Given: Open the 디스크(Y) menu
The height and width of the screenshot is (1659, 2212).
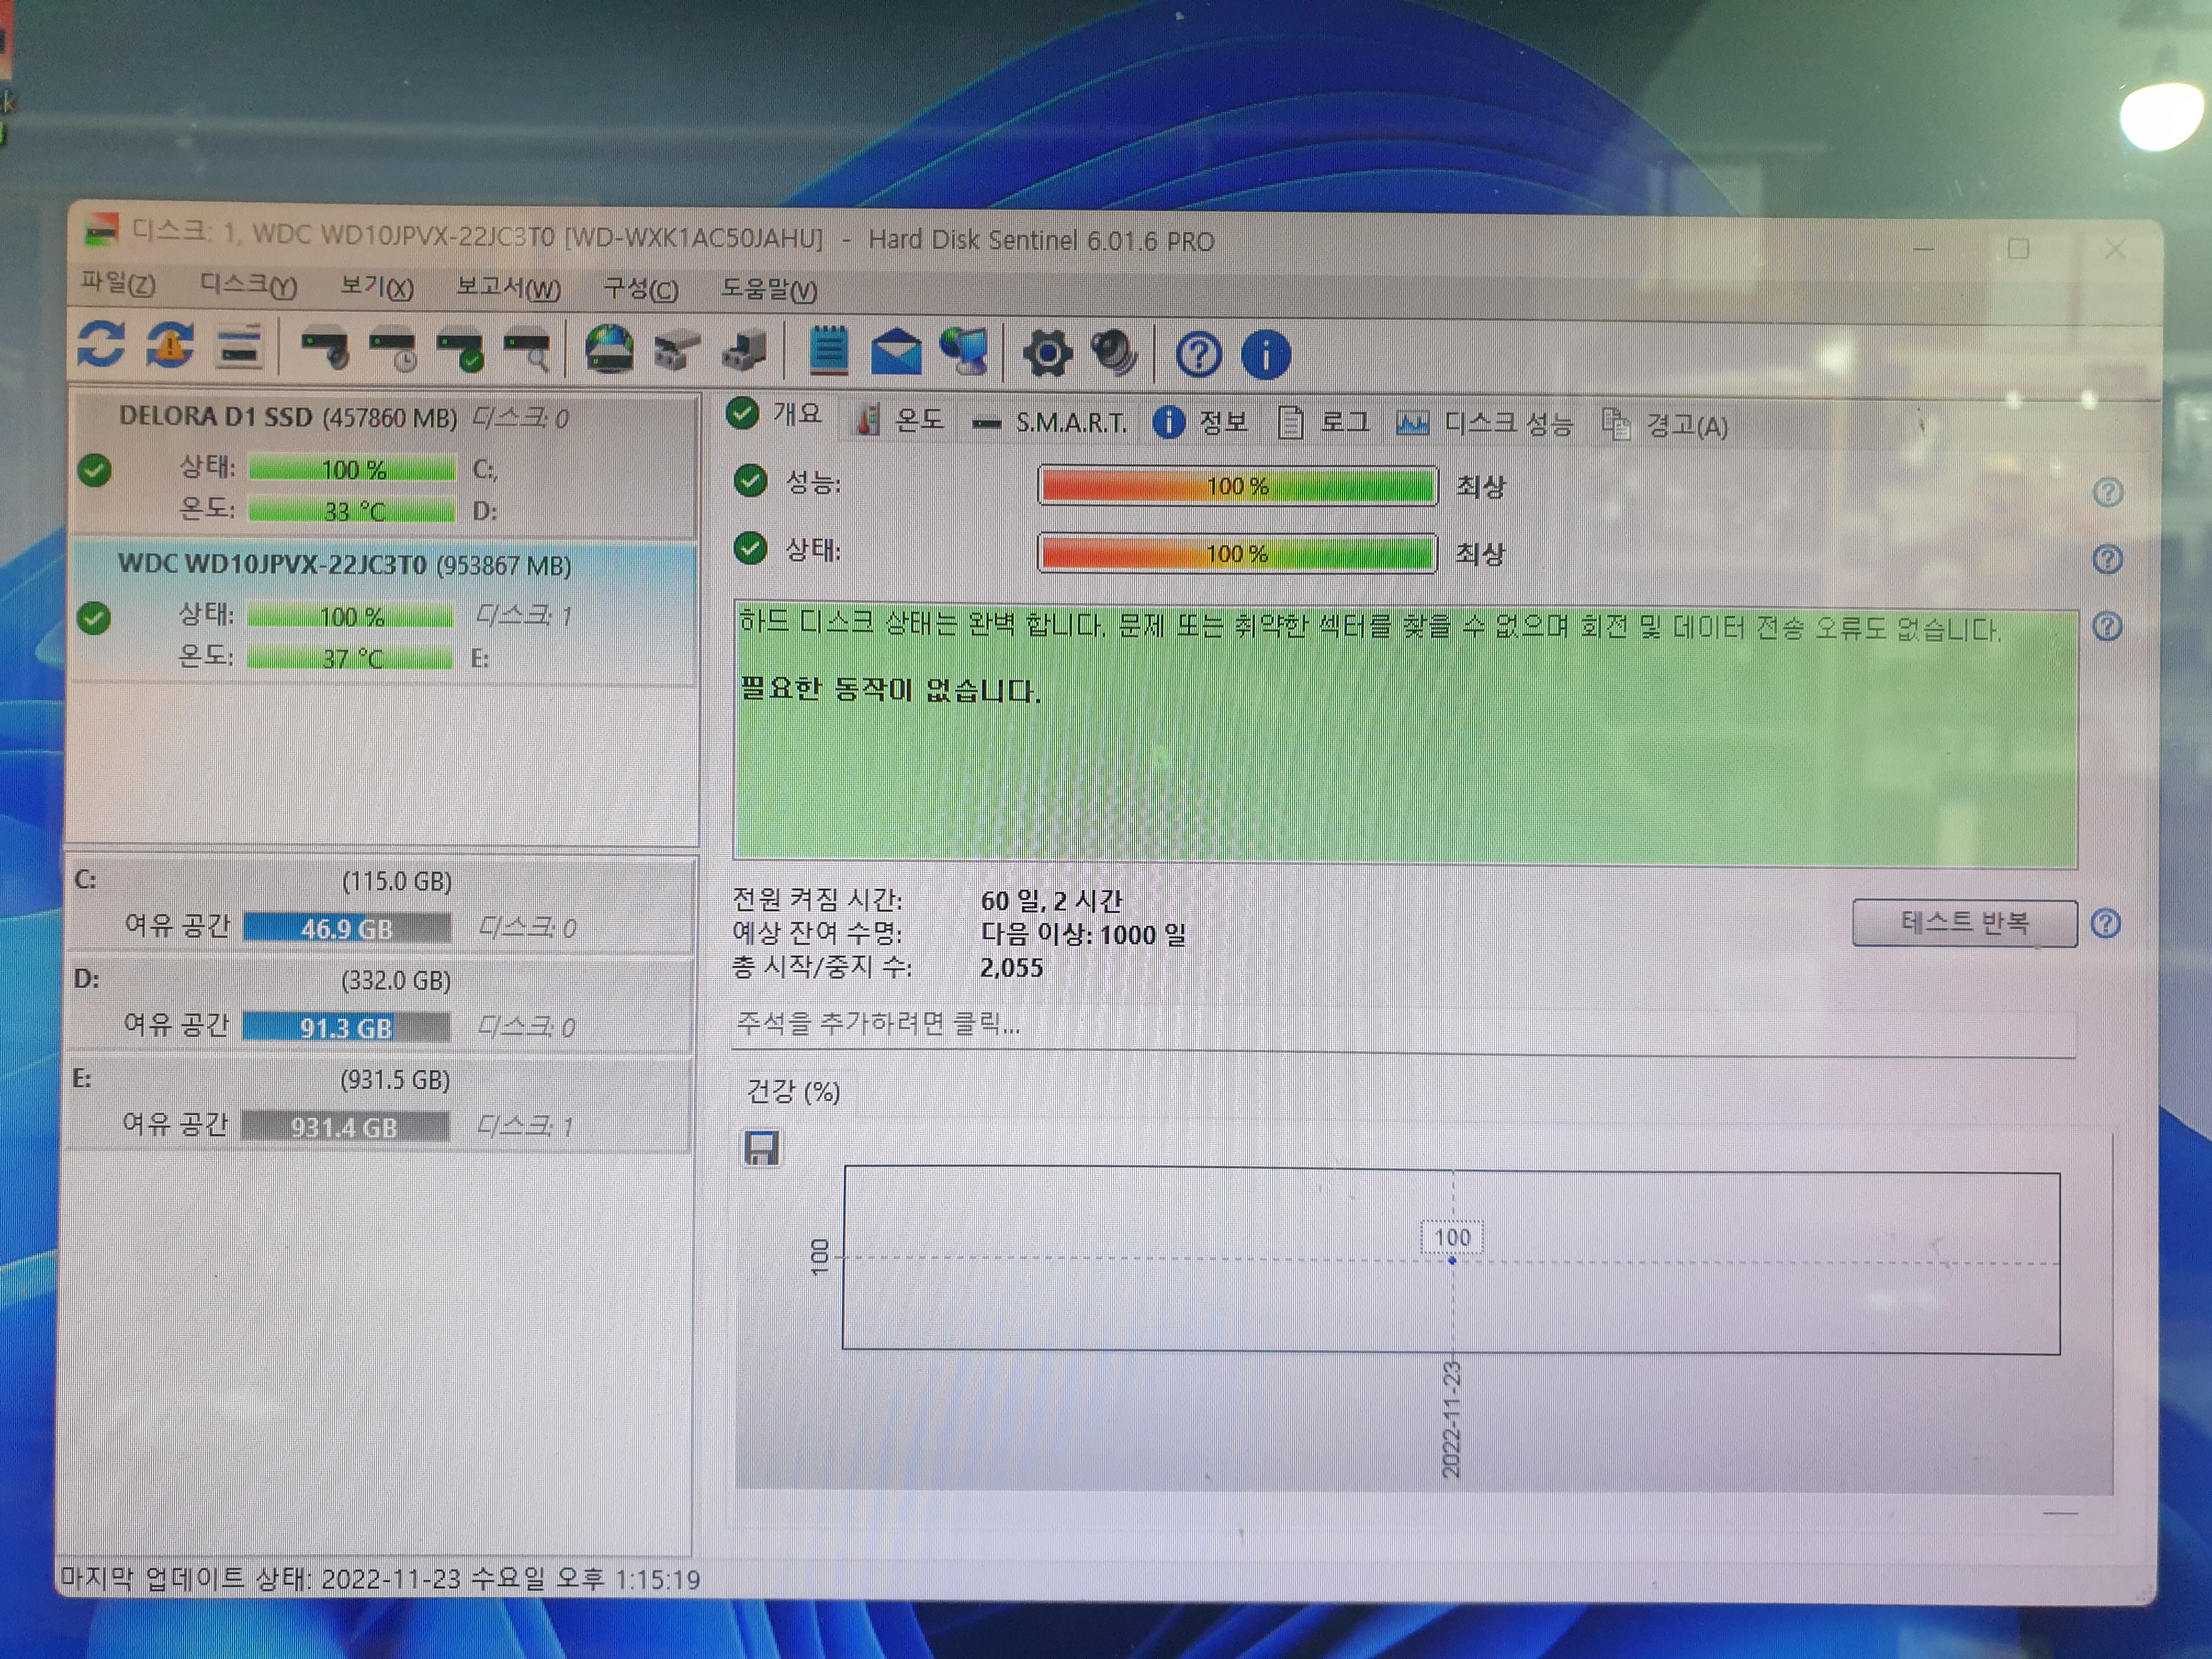Looking at the screenshot, I should click(248, 285).
